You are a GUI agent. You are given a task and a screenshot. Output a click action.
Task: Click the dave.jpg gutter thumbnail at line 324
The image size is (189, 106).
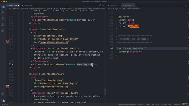pos(7,42)
